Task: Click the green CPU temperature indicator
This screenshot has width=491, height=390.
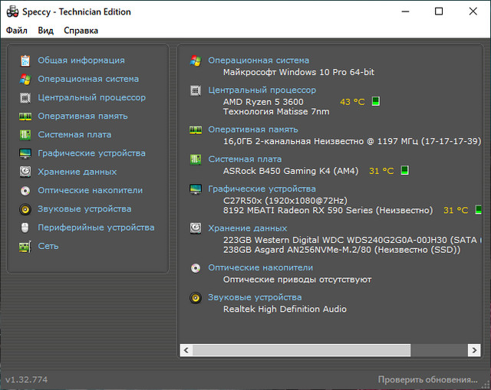Action: point(376,102)
